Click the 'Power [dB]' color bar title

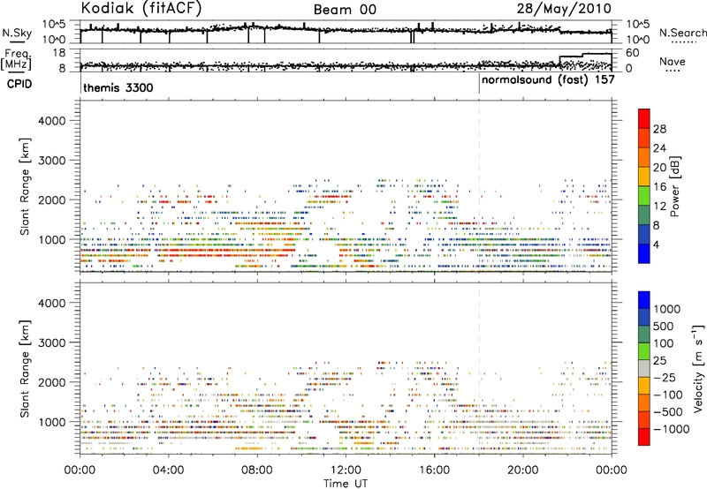[675, 186]
